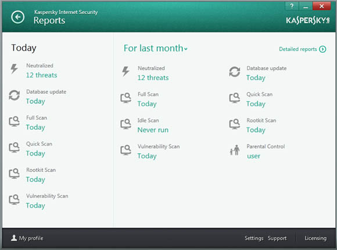Click Today under monthly Full Scan
337x250 pixels.
pos(147,104)
